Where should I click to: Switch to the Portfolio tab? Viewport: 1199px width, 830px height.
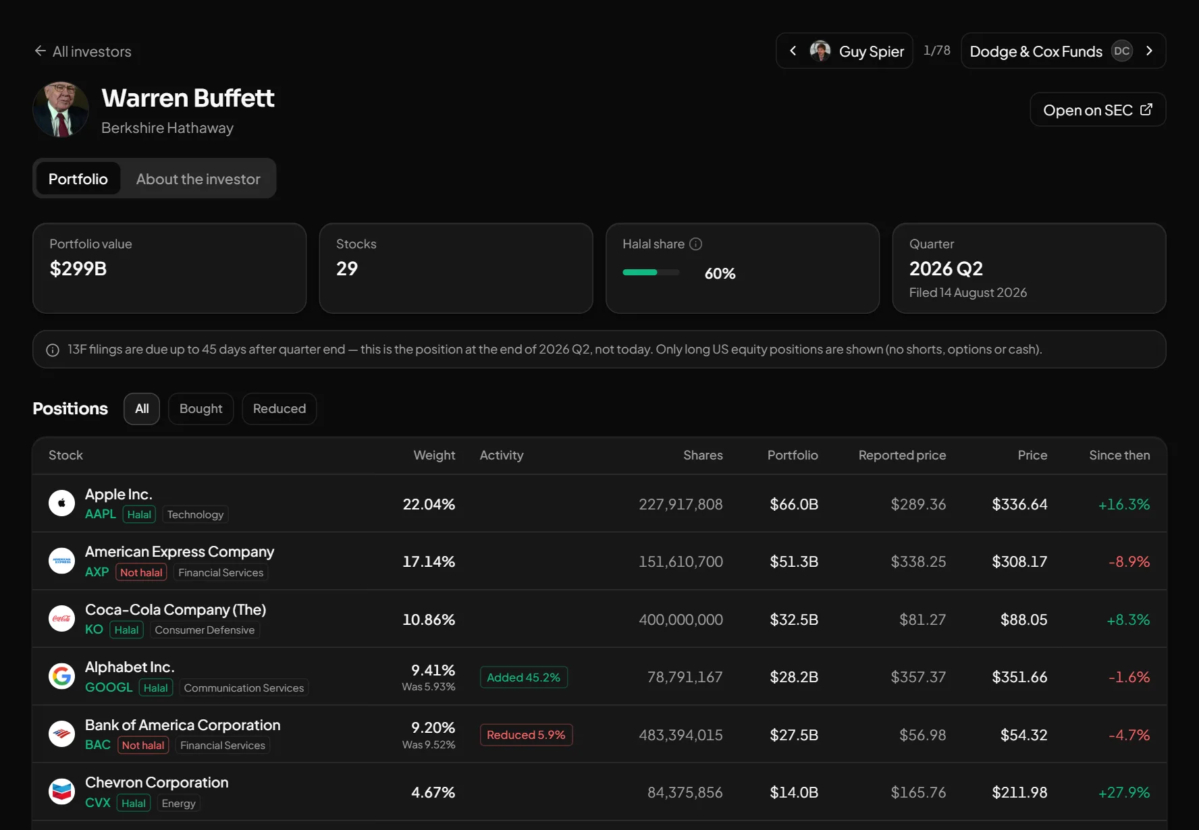click(78, 179)
